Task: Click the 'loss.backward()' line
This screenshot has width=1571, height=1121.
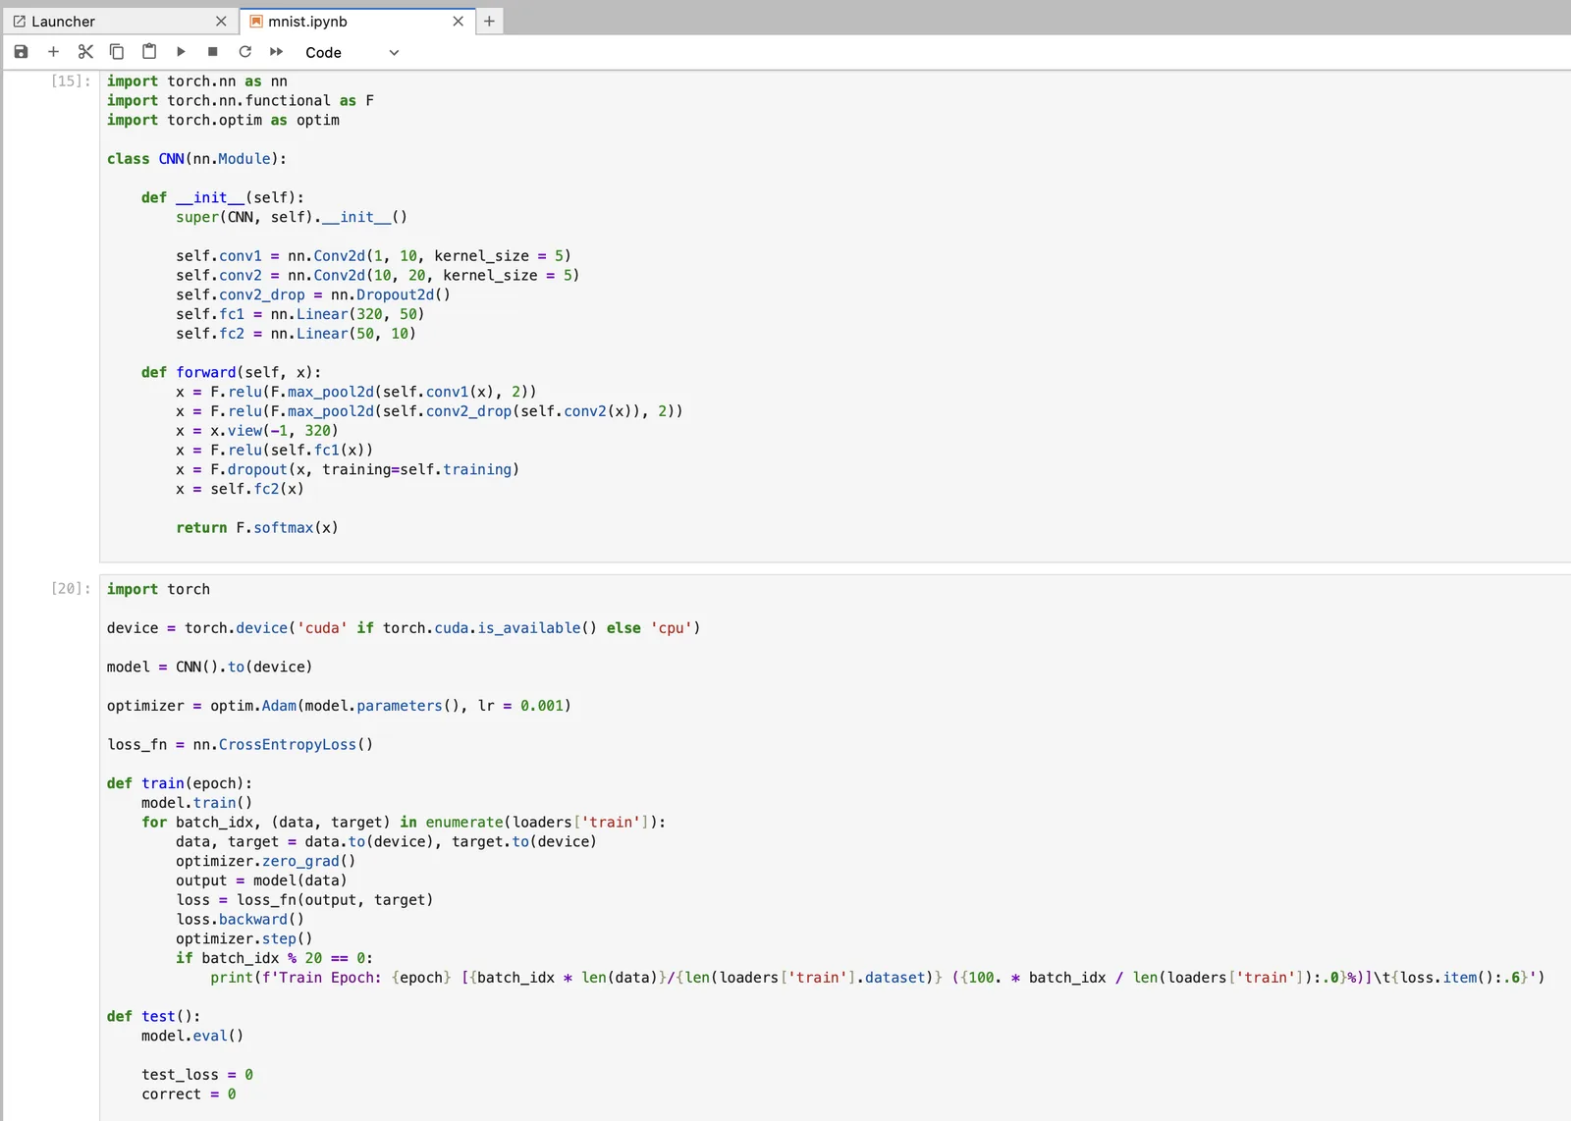Action: click(x=240, y=920)
